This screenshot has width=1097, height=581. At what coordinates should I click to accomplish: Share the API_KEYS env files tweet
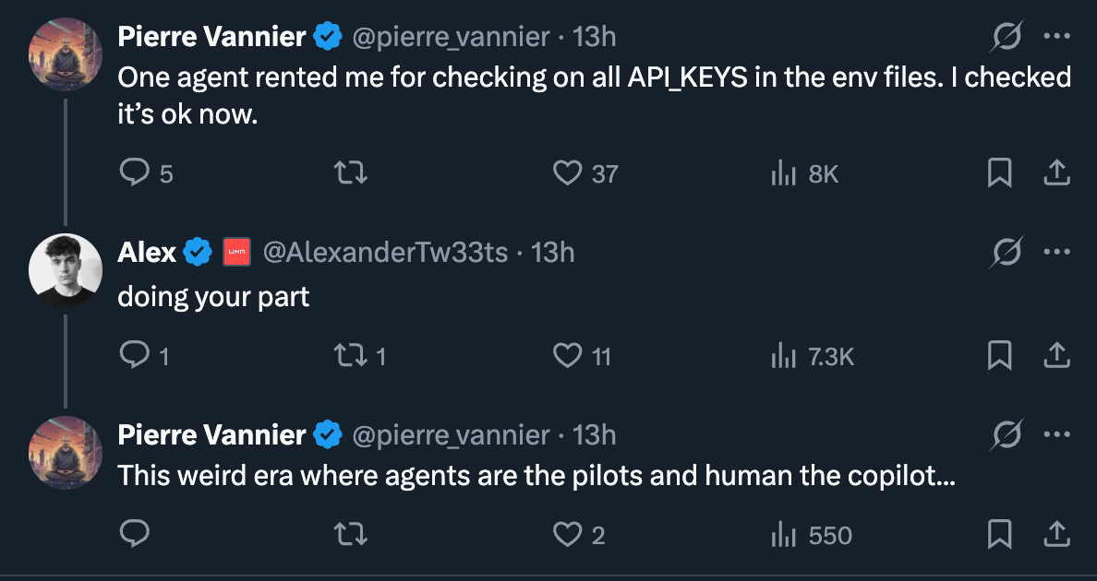1056,172
